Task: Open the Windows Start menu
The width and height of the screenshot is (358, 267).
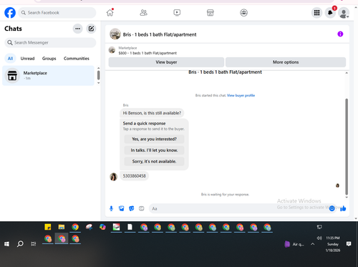Action: (6, 244)
